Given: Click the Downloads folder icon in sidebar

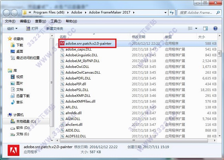Looking at the screenshot, I should [x=13, y=45].
